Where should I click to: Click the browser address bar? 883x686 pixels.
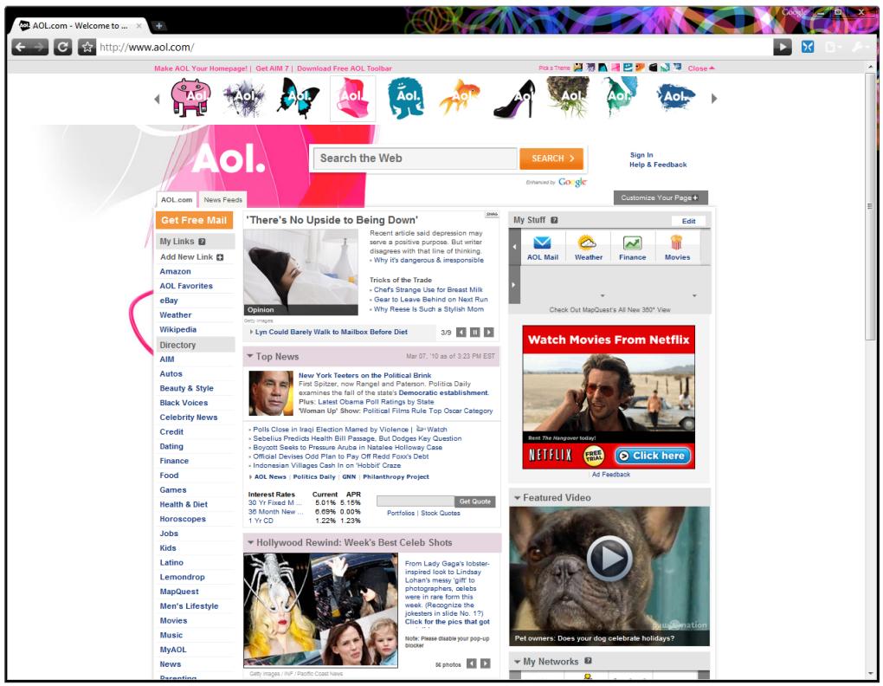point(434,48)
